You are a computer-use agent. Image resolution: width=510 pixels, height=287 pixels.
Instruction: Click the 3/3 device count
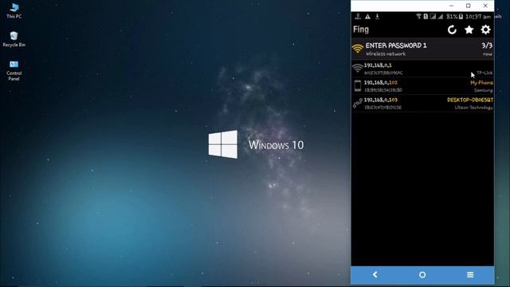click(x=487, y=45)
